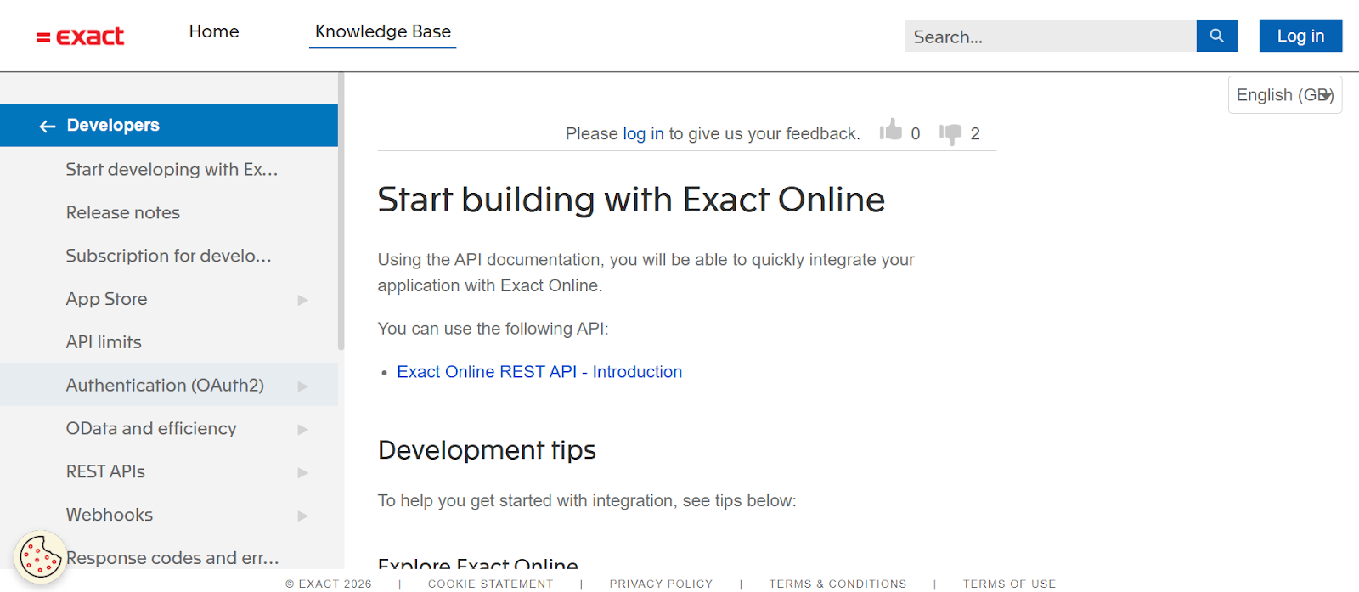Click the Start building with Exact Online heading
Screen dimensions: 1359x592
pyautogui.click(x=631, y=200)
